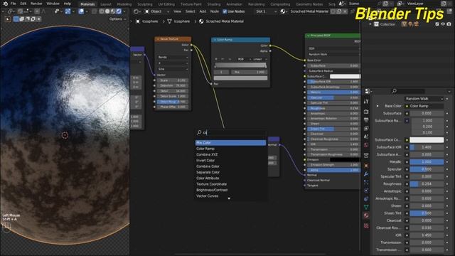
Task: Open the Object shader type dropdown
Action: click(157, 11)
